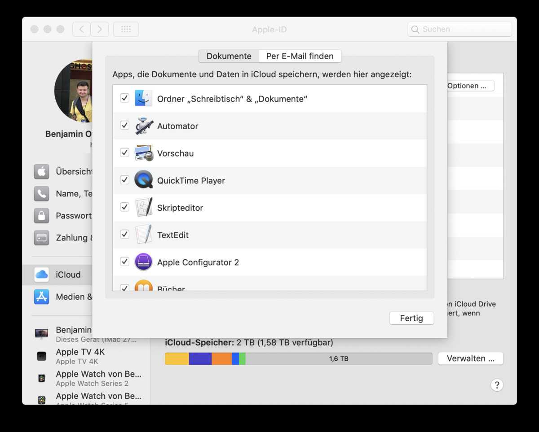Uncheck Ordner Schreibtisch & Dokumente checkbox
539x432 pixels.
pos(125,98)
